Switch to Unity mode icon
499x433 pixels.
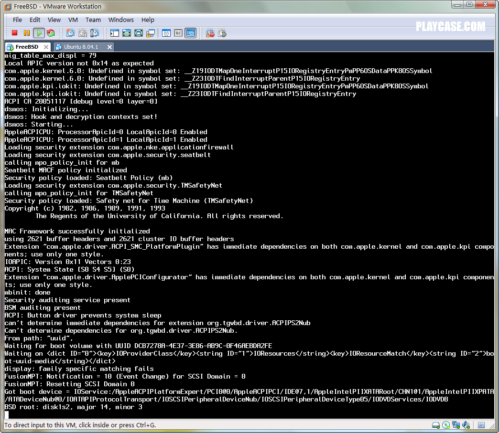(150, 33)
